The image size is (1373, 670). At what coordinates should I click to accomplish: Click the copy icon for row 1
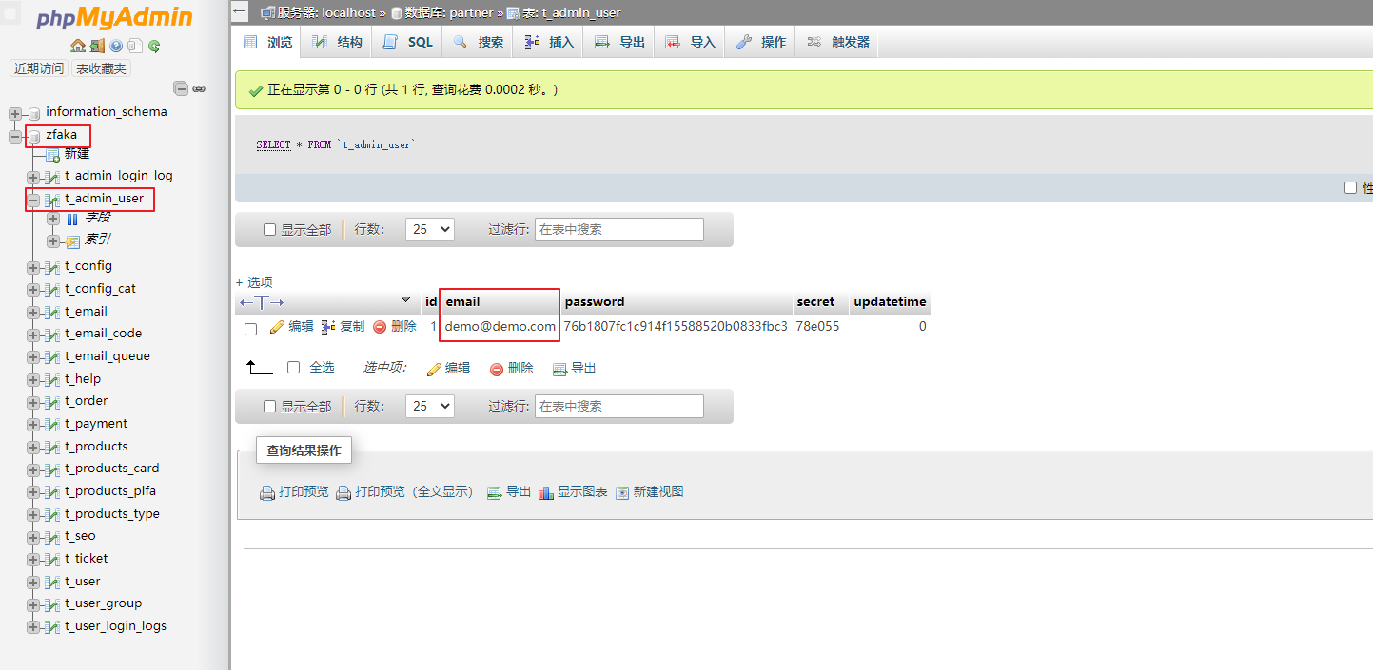328,327
